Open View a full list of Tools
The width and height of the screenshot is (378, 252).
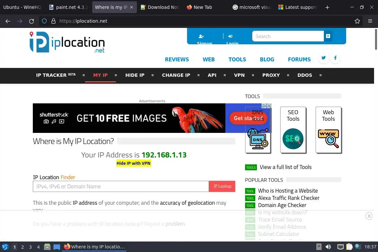pos(285,167)
